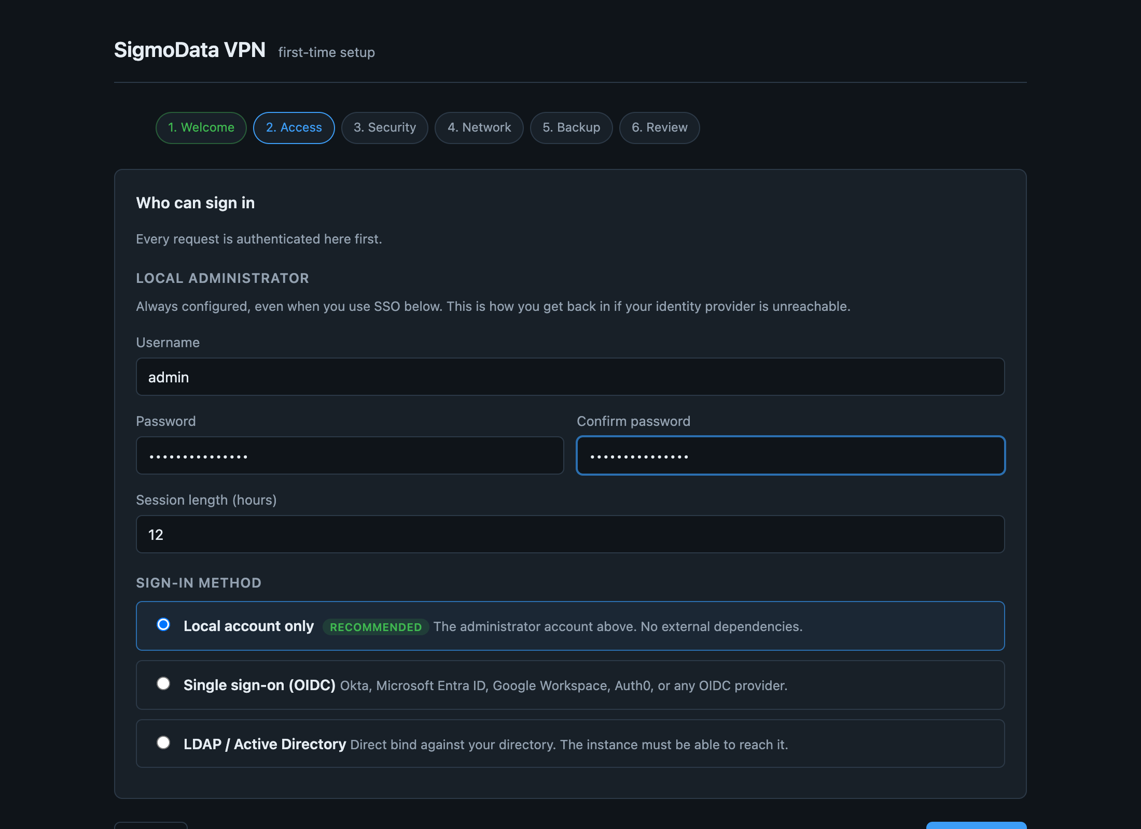This screenshot has height=829, width=1141.
Task: Click the SIGN-IN METHOD section label
Action: click(199, 583)
